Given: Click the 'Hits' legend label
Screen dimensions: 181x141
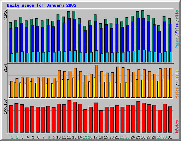Looking at the screenshot, I should click(177, 14).
